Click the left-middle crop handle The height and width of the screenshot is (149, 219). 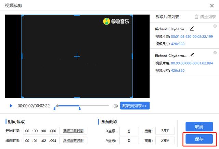22,56
